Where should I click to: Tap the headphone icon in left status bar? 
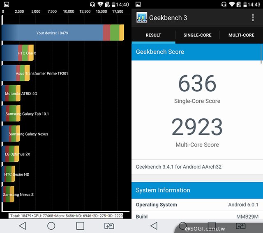coord(92,5)
